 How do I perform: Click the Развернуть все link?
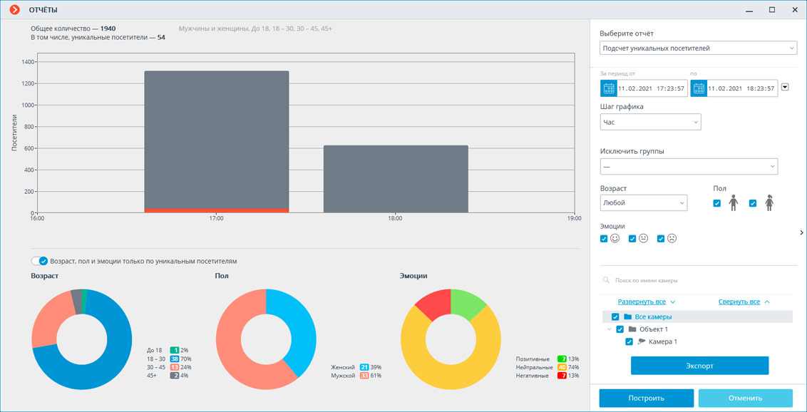tap(642, 302)
